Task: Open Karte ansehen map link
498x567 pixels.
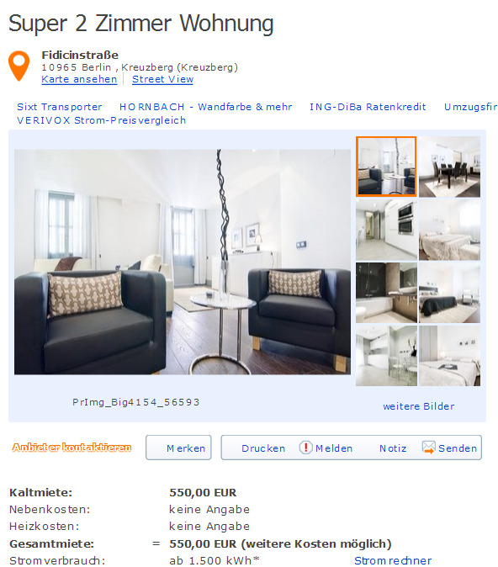Action: click(79, 79)
